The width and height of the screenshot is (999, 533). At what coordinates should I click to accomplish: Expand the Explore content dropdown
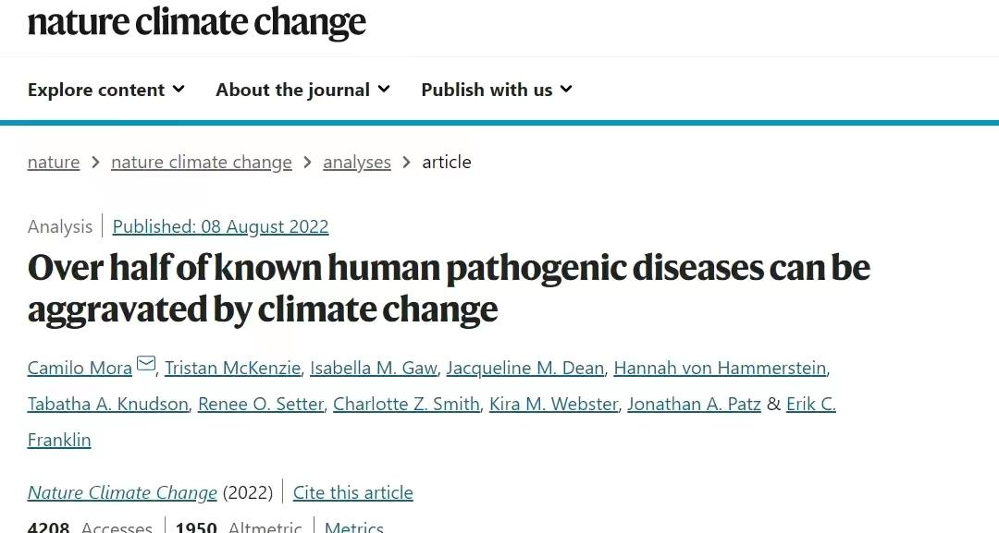point(106,90)
